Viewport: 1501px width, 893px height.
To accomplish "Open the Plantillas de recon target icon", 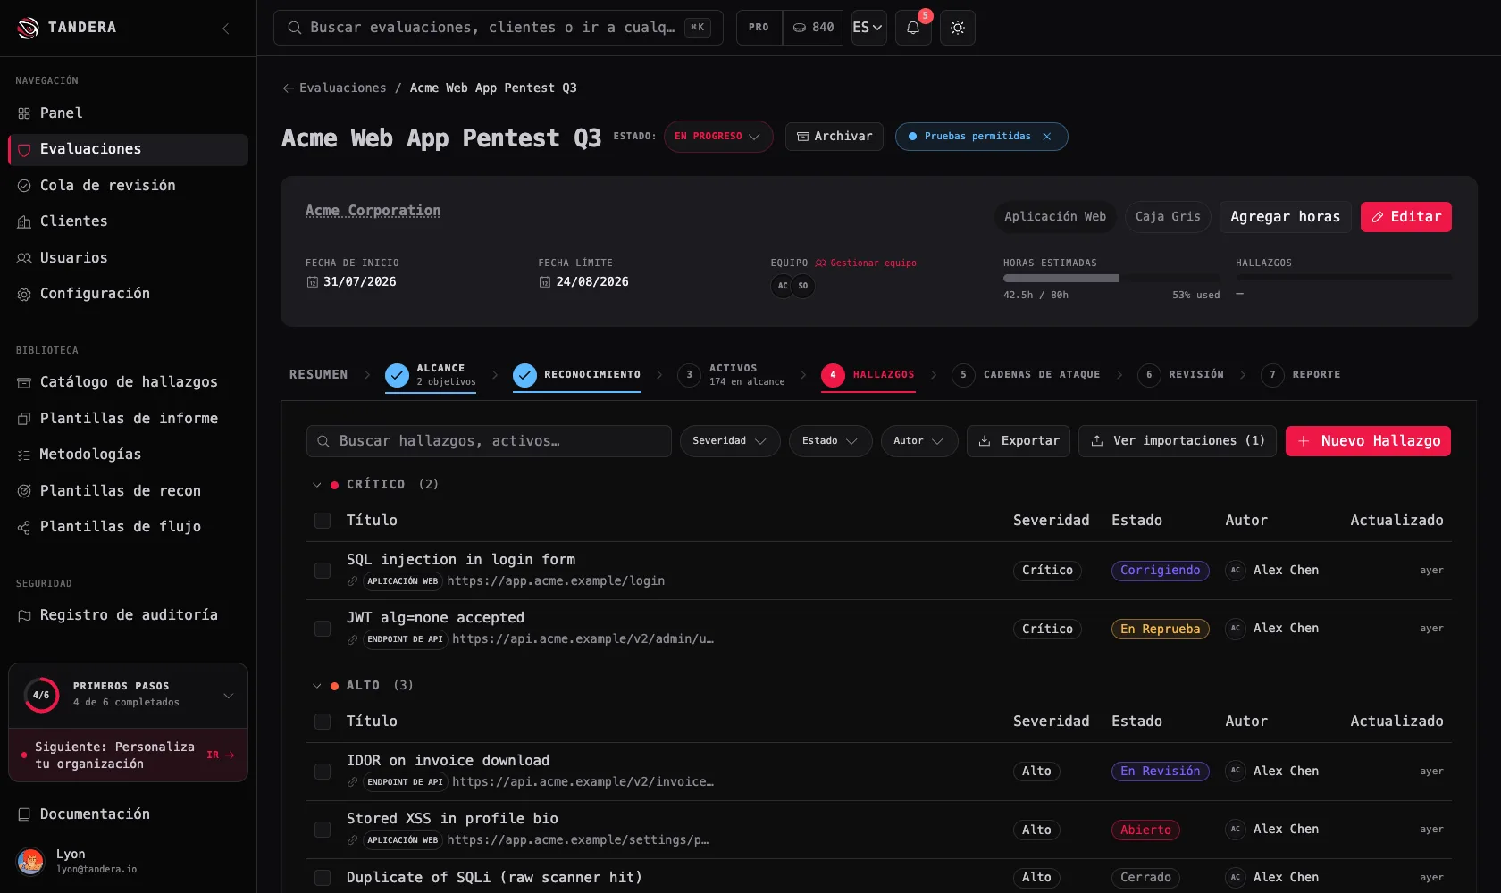I will click(x=24, y=491).
